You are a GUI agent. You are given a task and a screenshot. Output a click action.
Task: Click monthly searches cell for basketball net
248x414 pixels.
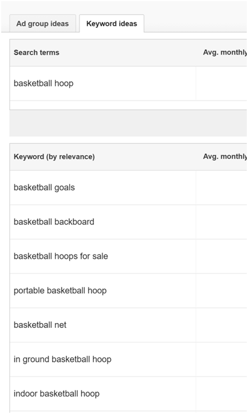pos(221,325)
